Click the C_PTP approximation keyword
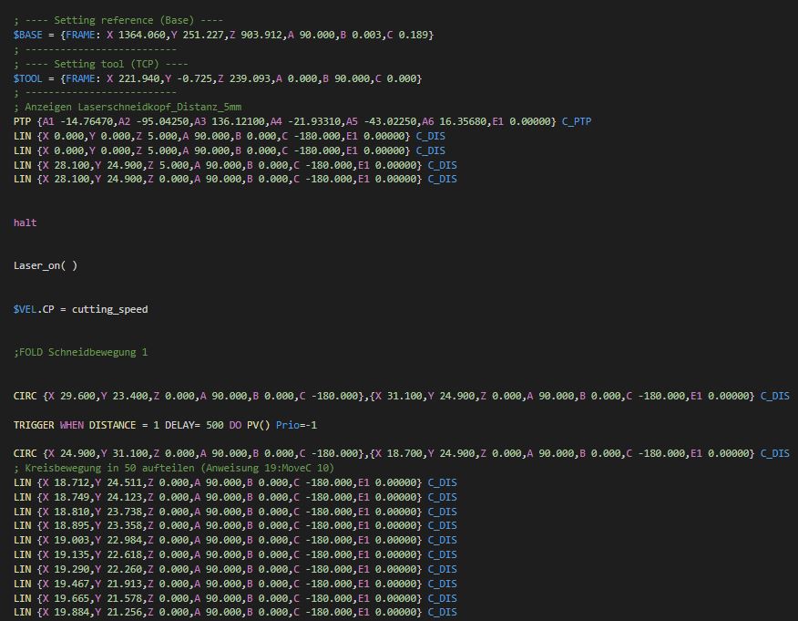The width and height of the screenshot is (798, 621). click(577, 122)
